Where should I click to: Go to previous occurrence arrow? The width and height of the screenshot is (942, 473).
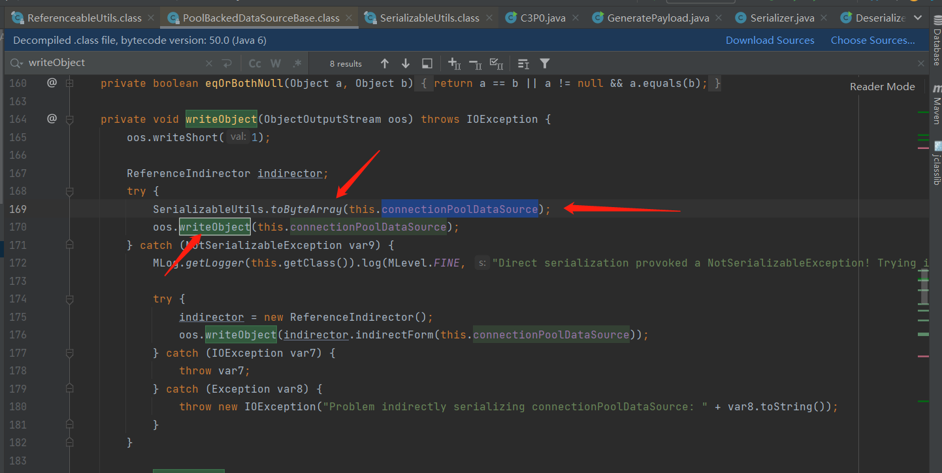385,63
